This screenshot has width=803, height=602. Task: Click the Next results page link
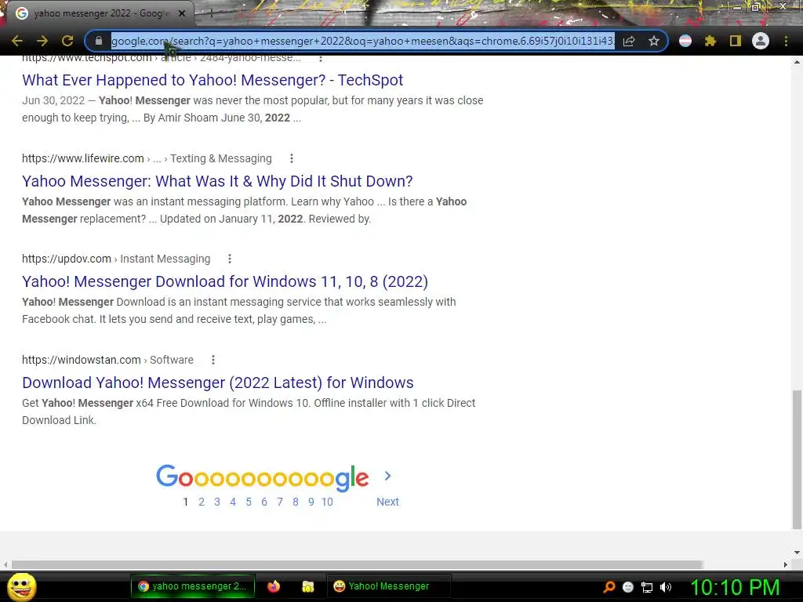click(387, 502)
